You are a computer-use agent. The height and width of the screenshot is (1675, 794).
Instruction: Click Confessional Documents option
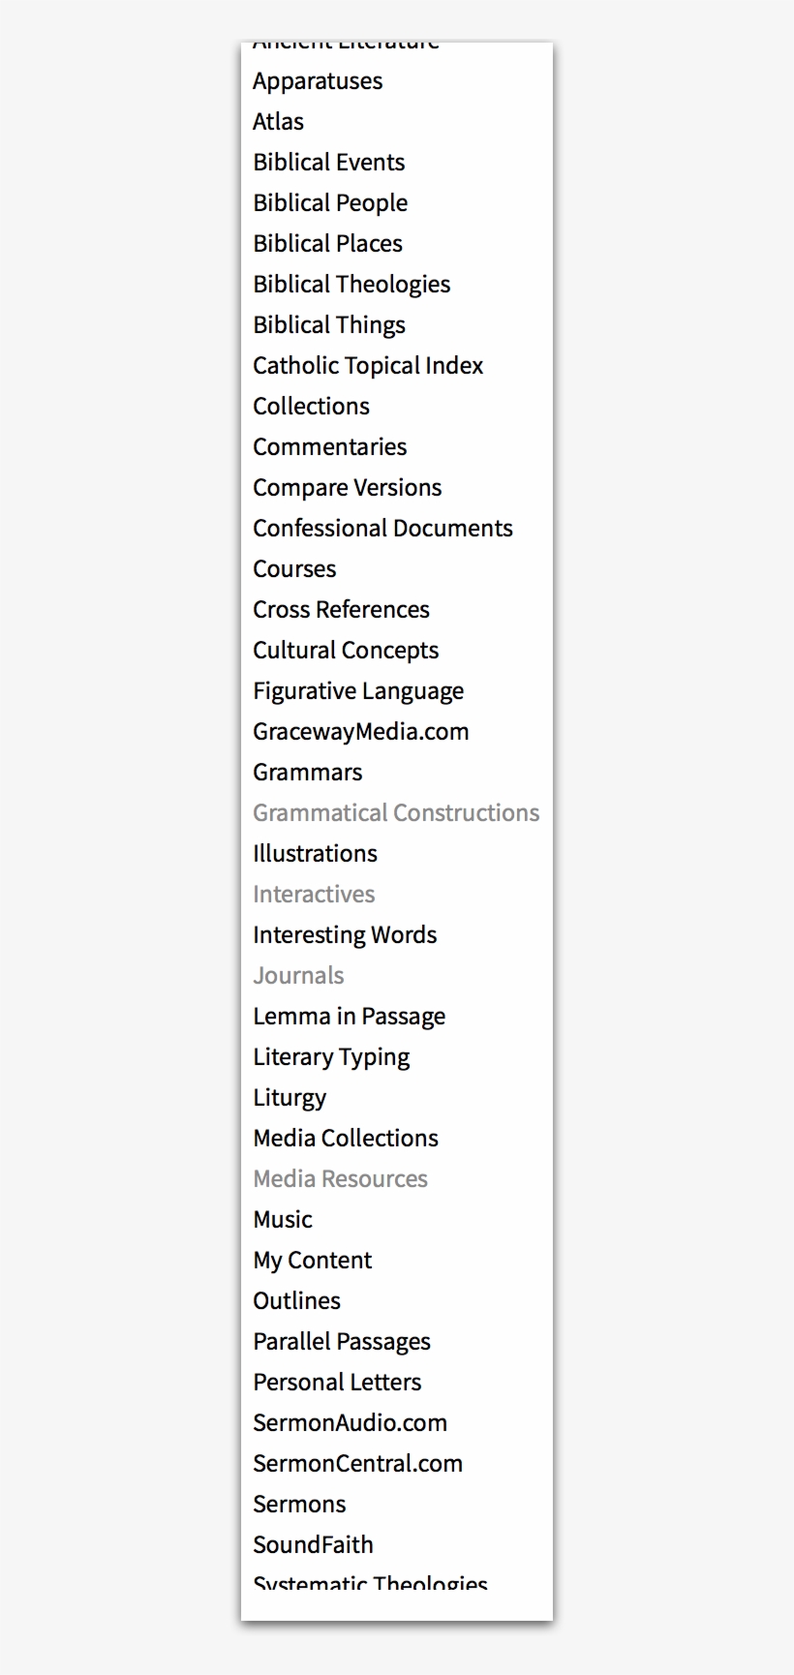[382, 529]
